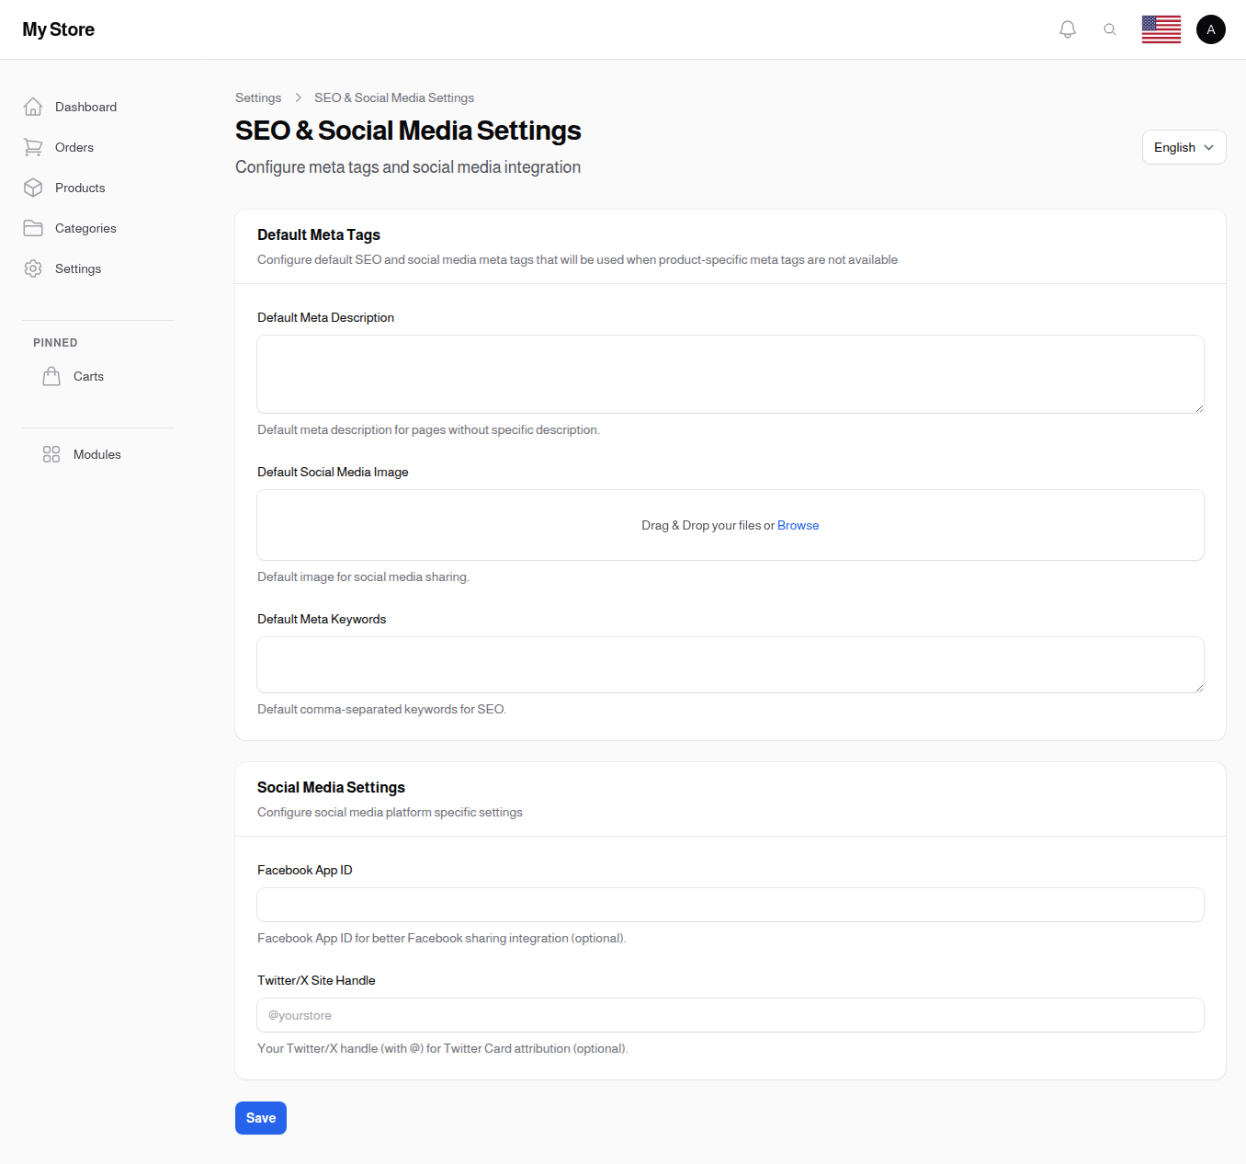Click the Default Meta Keywords field

click(x=730, y=664)
